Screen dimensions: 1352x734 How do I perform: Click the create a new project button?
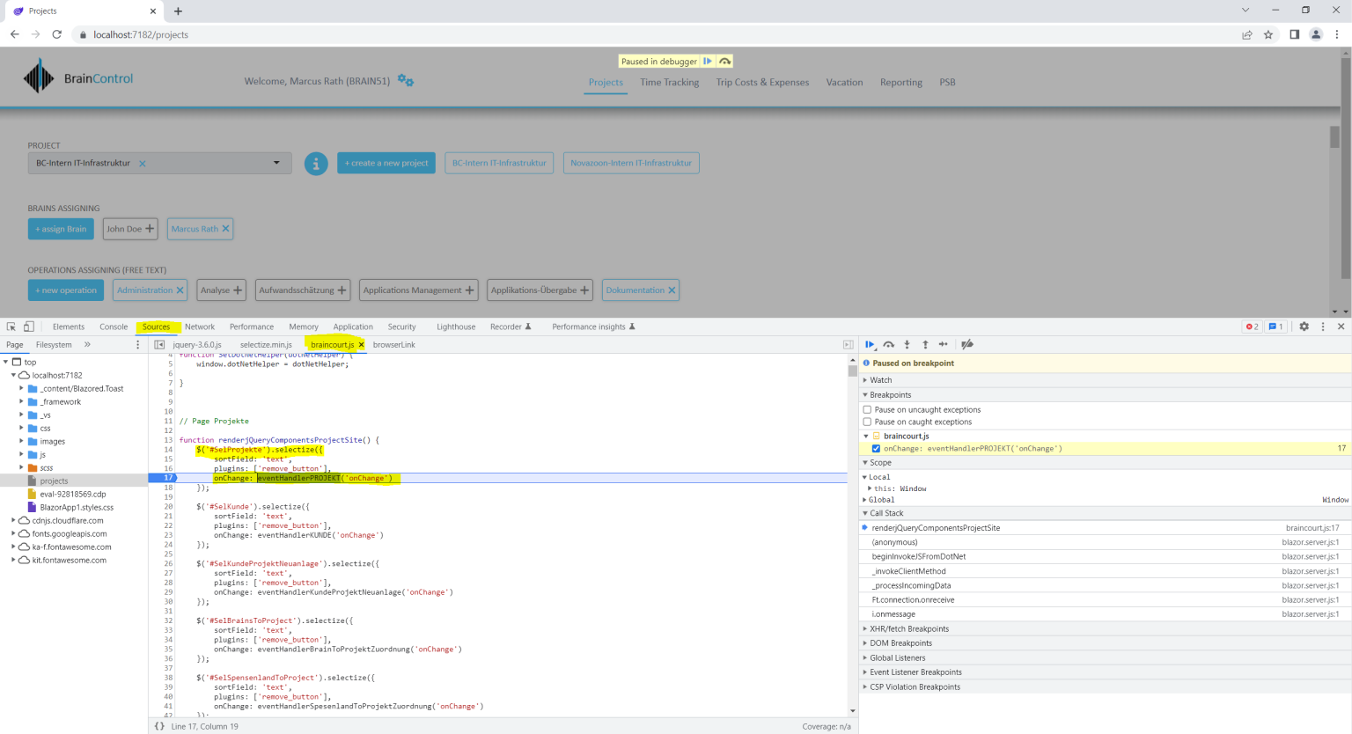[x=386, y=163]
